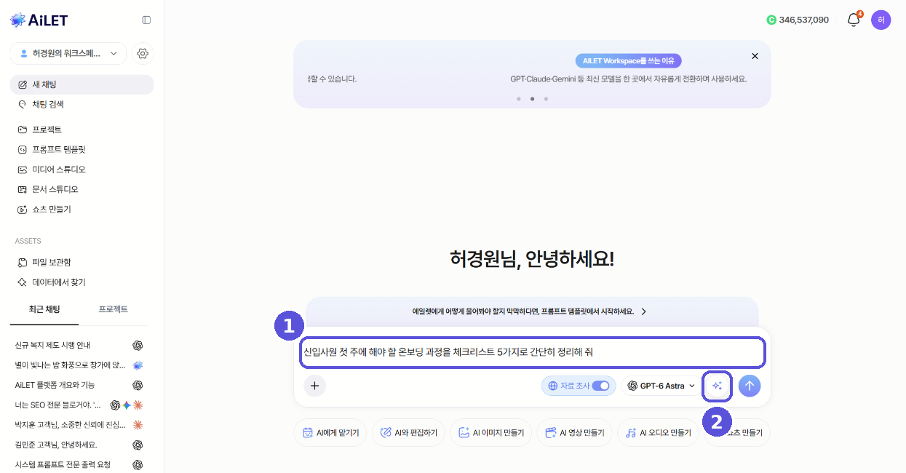Click the prompt input containing 신입사원 첫 주에
The height and width of the screenshot is (473, 906).
pos(533,352)
